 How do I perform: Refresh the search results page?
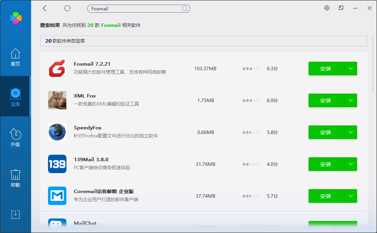click(67, 8)
